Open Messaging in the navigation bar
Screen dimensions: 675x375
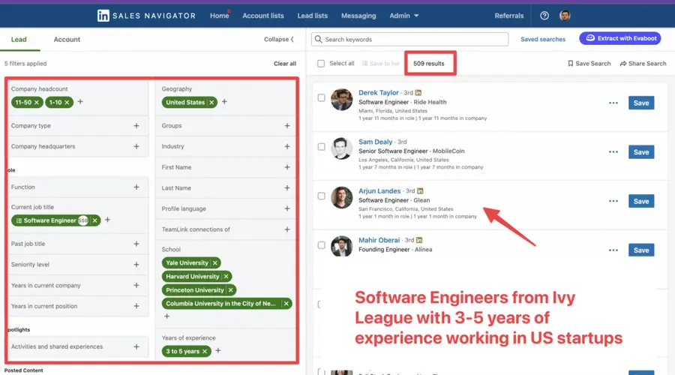click(x=358, y=16)
